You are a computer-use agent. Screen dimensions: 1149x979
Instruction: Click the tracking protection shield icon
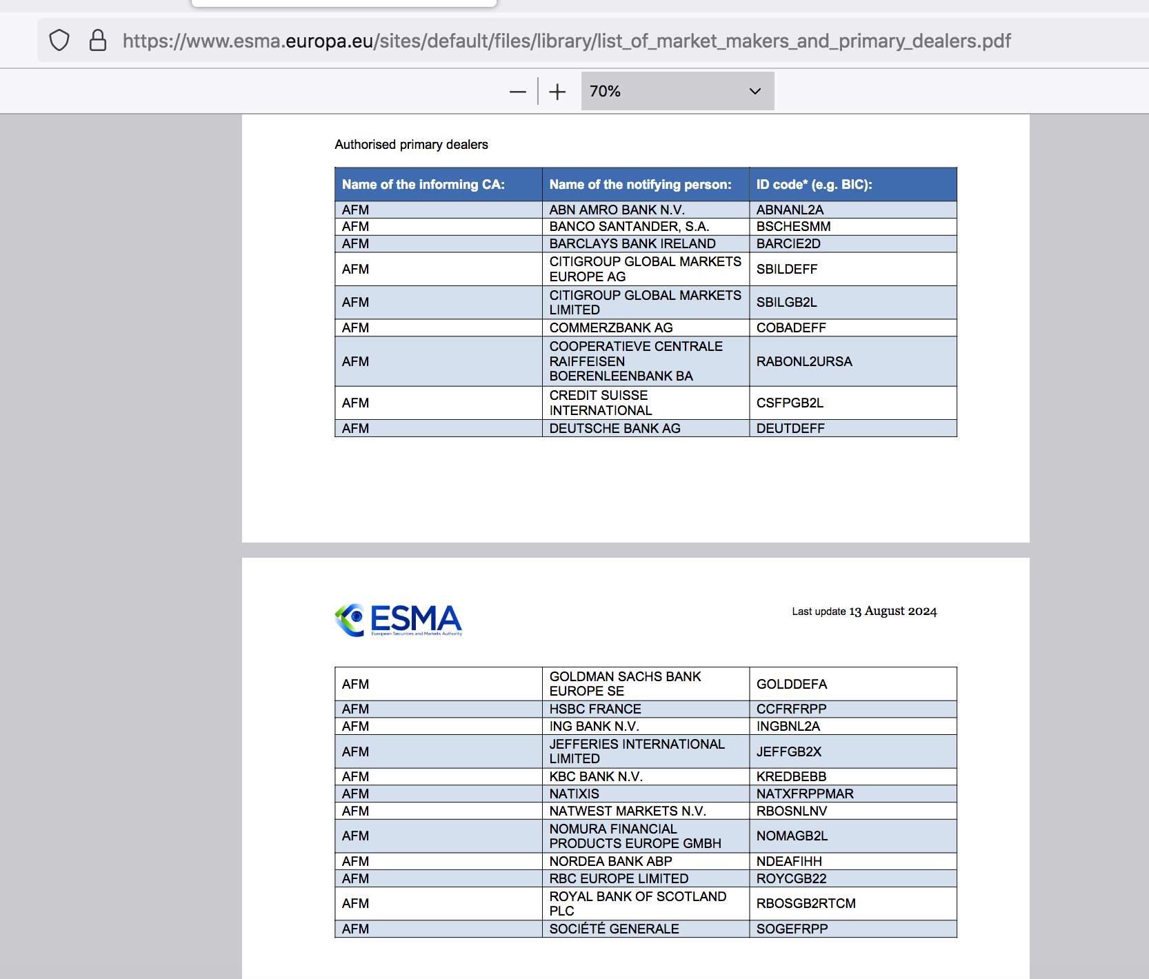[x=59, y=41]
